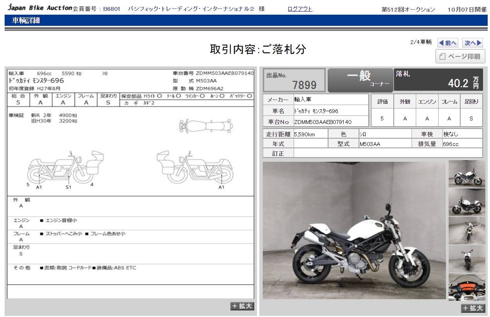Click the 取引内容:ご落札分 heading

[x=258, y=49]
